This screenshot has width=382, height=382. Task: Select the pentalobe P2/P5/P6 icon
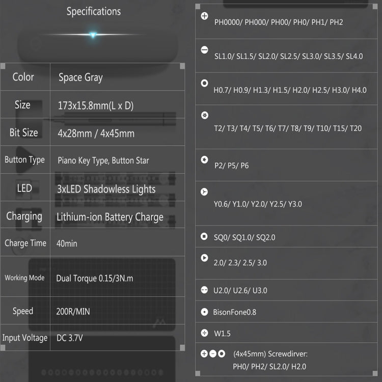click(x=204, y=159)
